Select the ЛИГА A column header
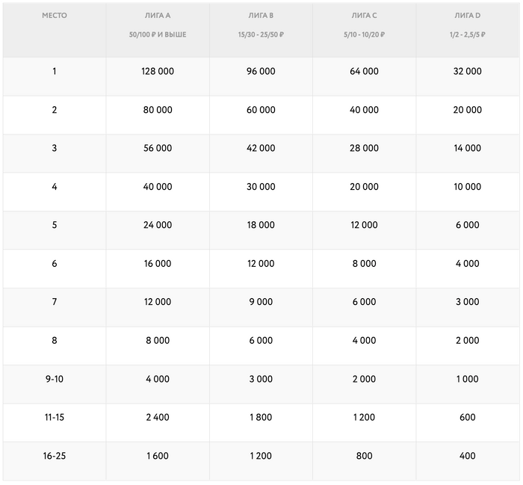 157,16
